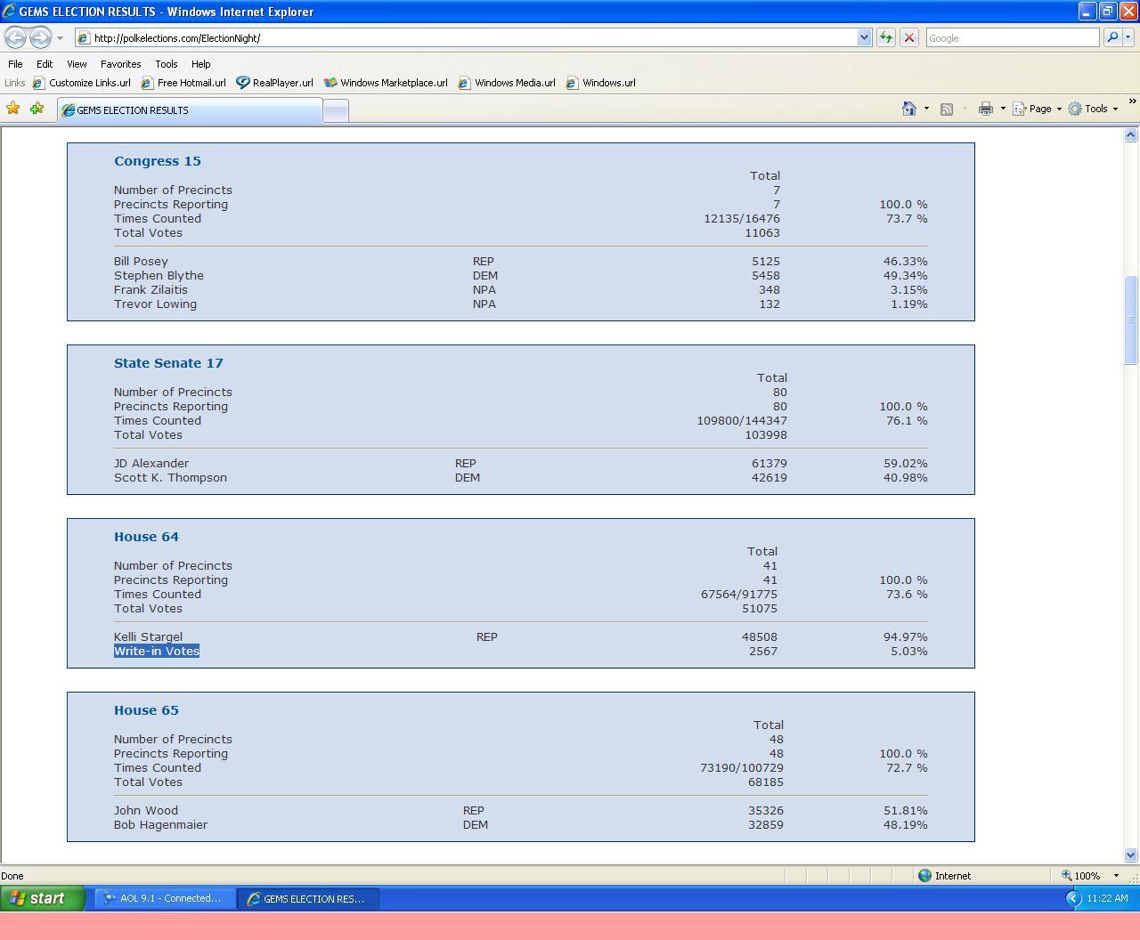Open the Help menu
The image size is (1140, 940).
tap(200, 64)
